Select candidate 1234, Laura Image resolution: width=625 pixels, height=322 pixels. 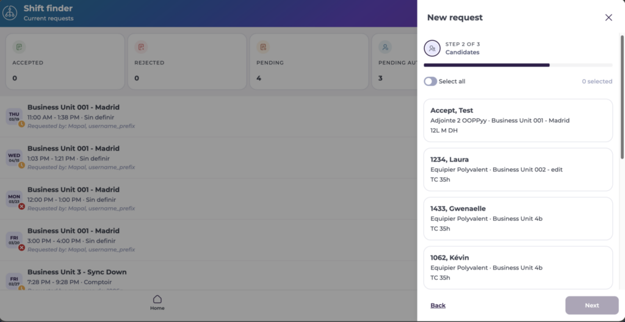518,169
